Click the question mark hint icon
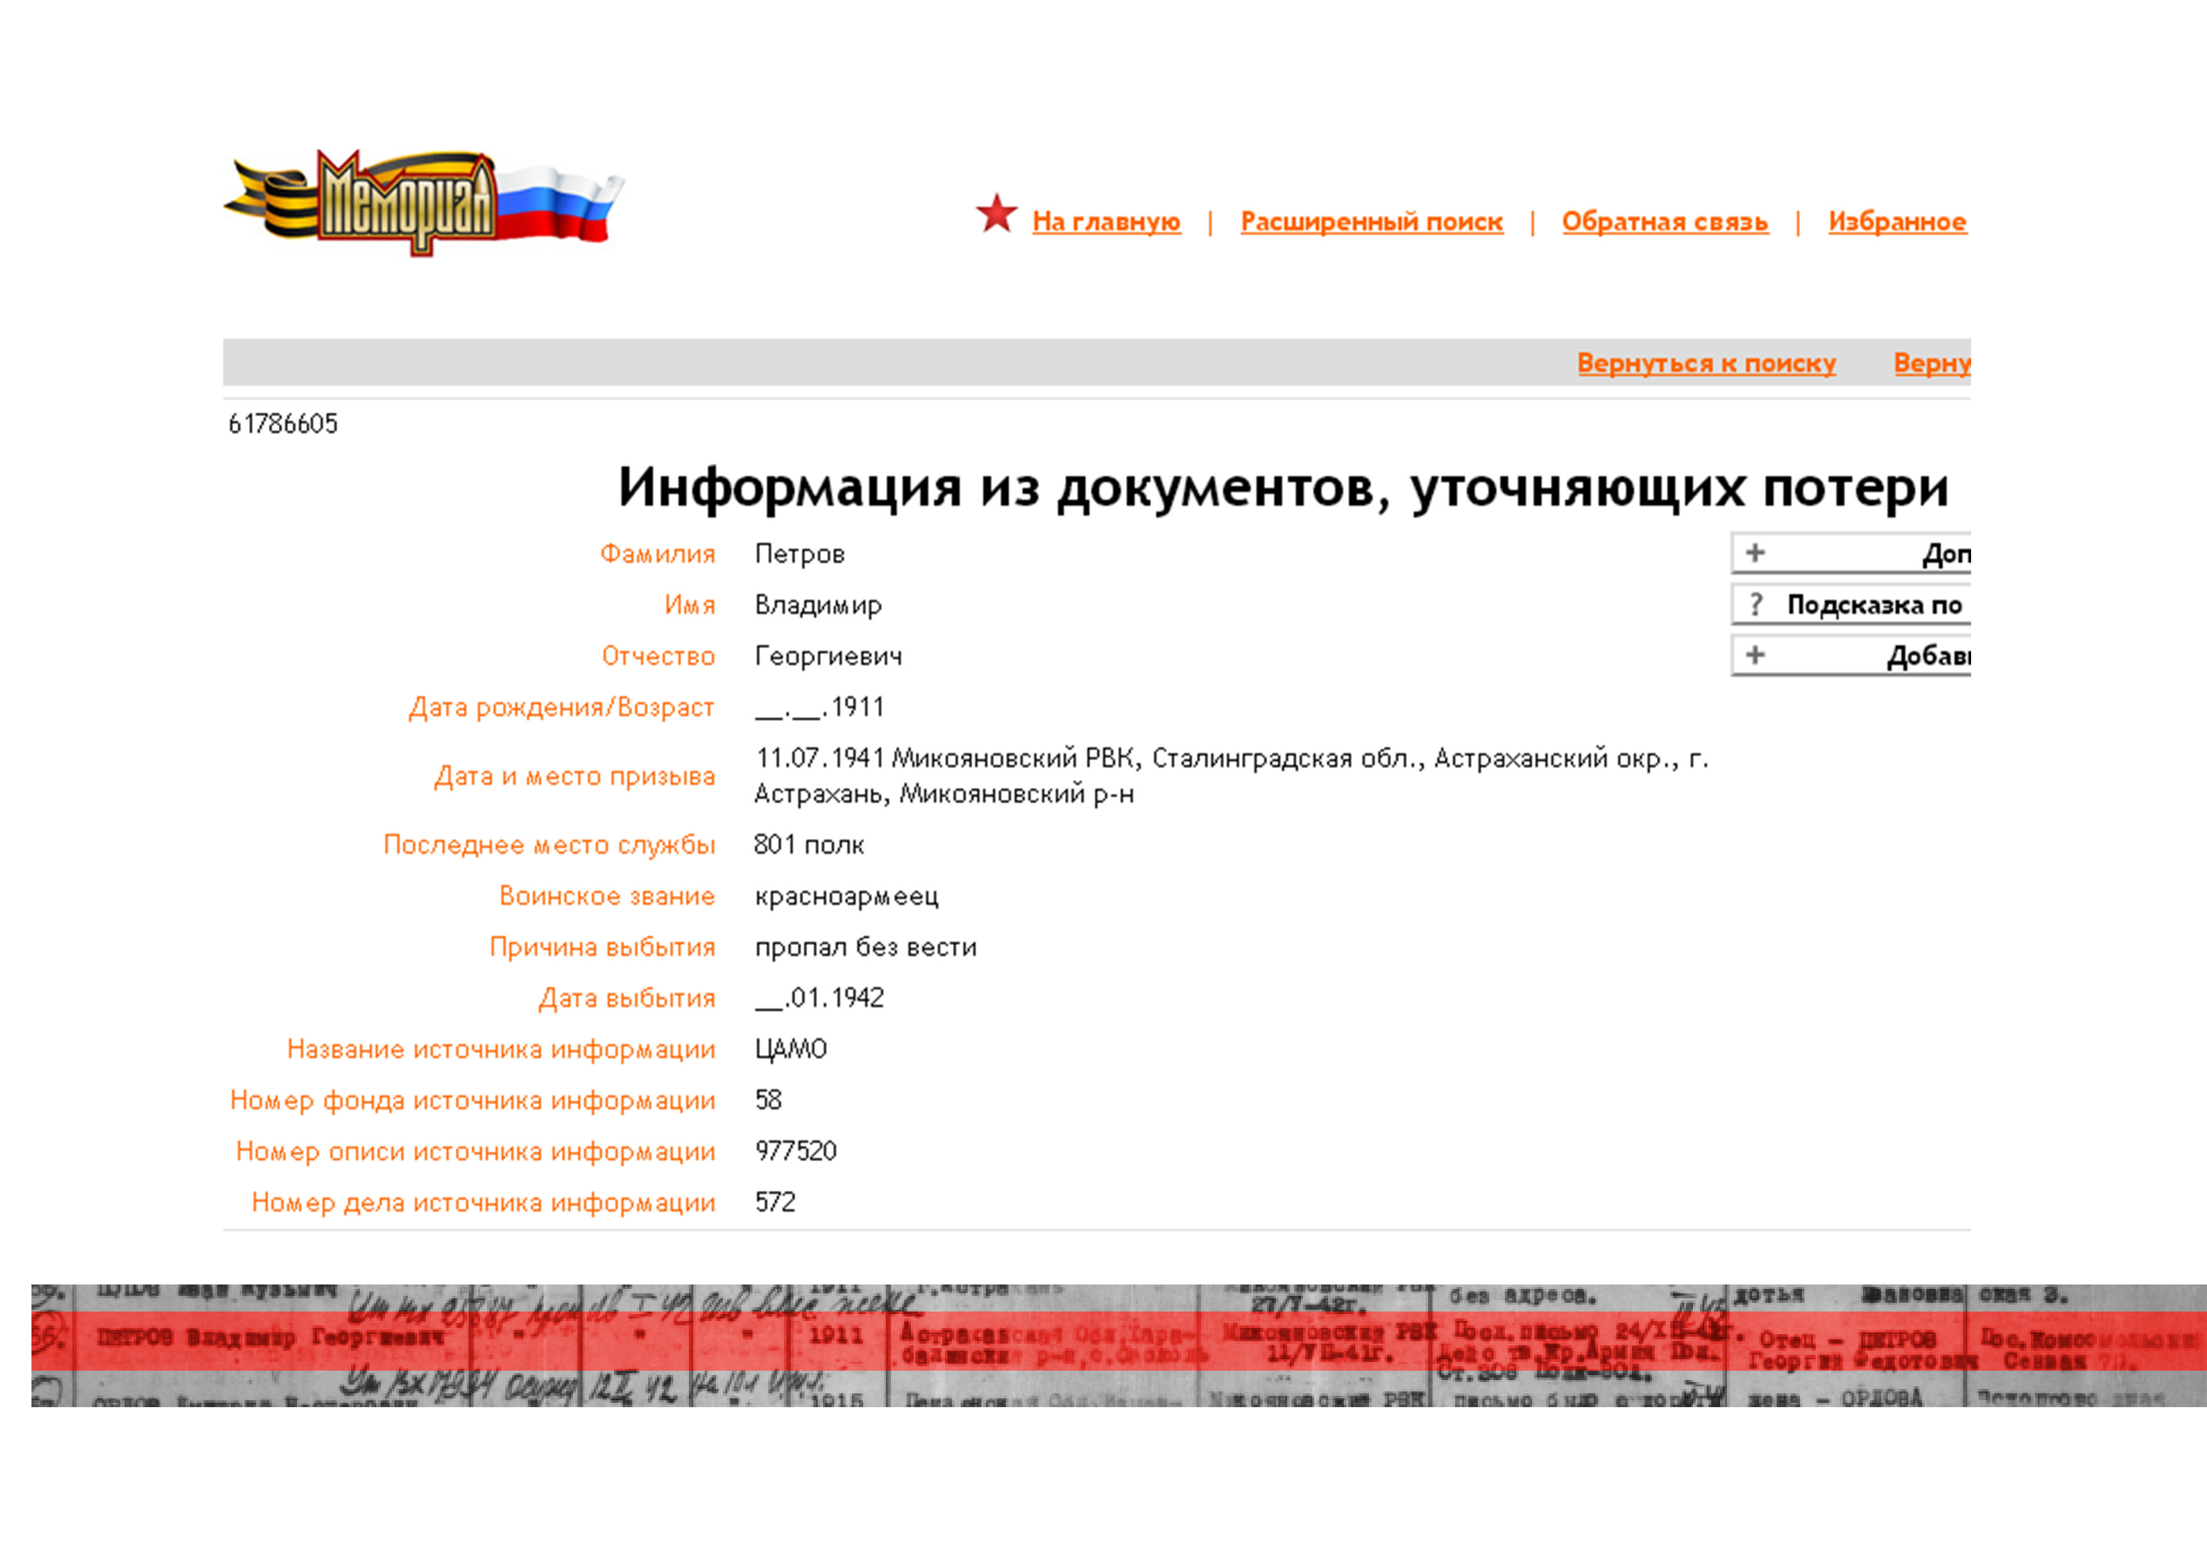 pyautogui.click(x=1756, y=604)
